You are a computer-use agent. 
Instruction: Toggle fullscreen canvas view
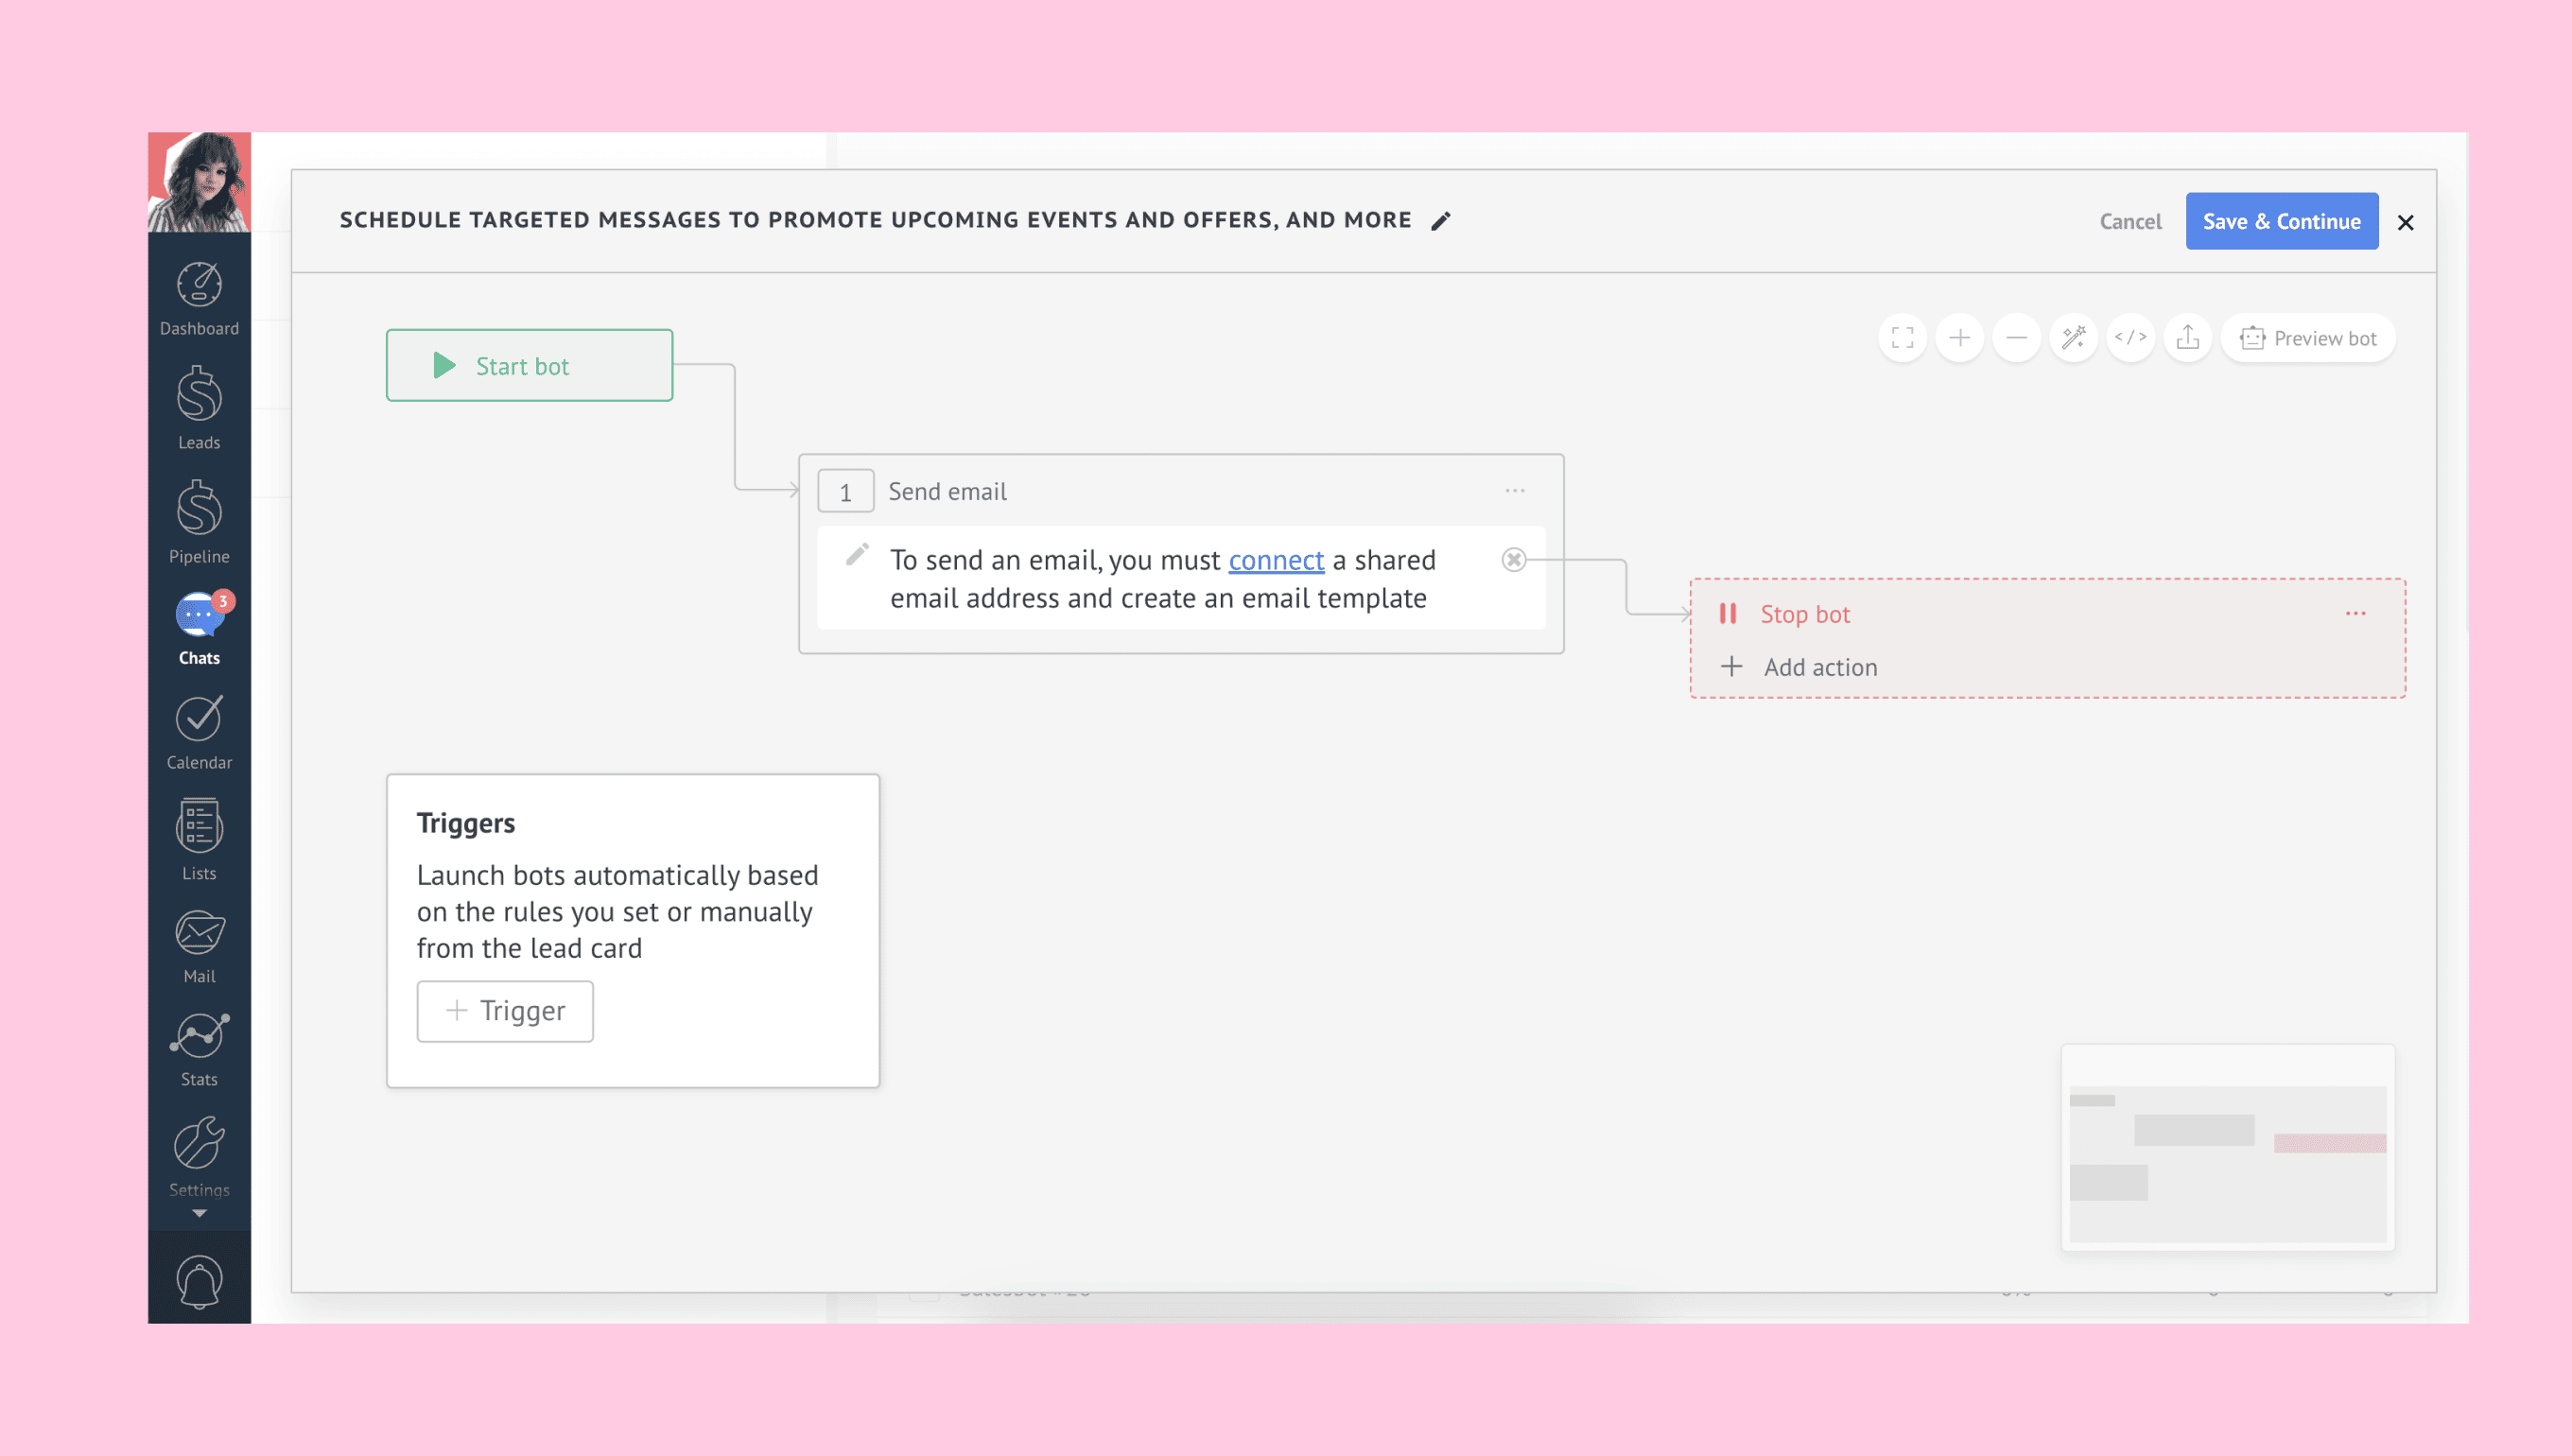pos(1902,338)
